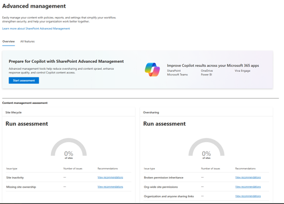This screenshot has height=204, width=284.
Task: View recommendations for Broken permission inheritance
Action: (x=248, y=177)
